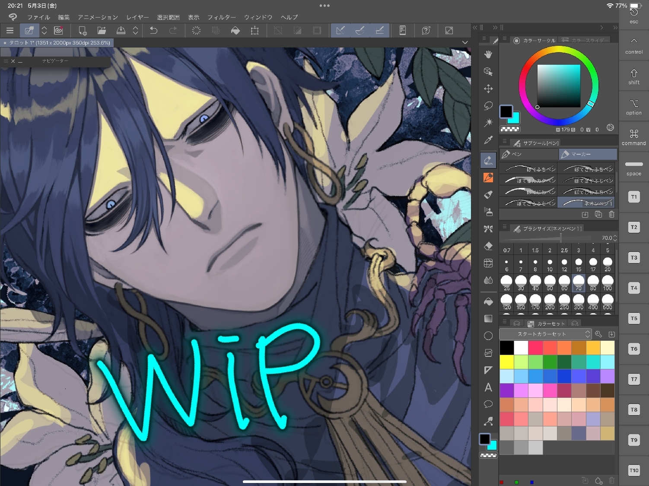Select the Gradient tool
649x486 pixels.
(x=488, y=319)
